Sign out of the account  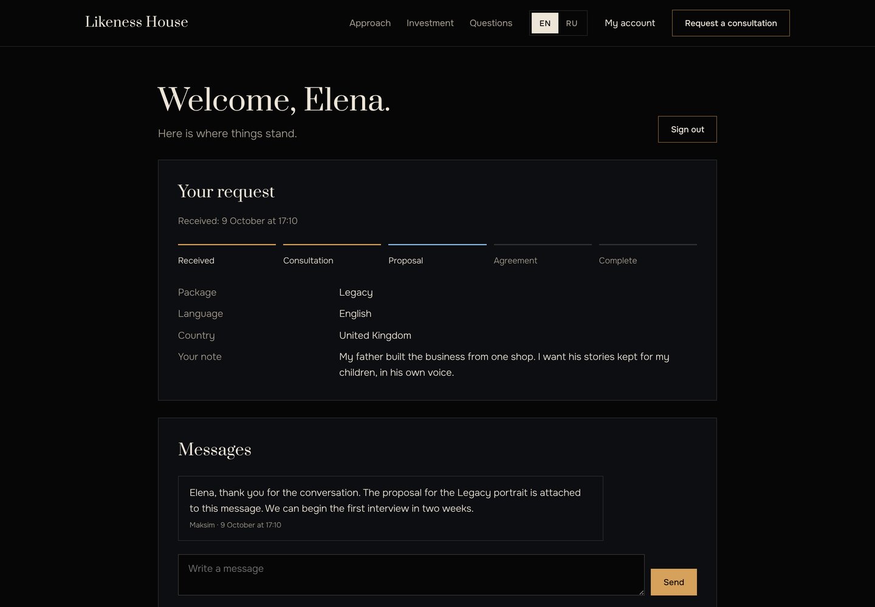pos(687,129)
